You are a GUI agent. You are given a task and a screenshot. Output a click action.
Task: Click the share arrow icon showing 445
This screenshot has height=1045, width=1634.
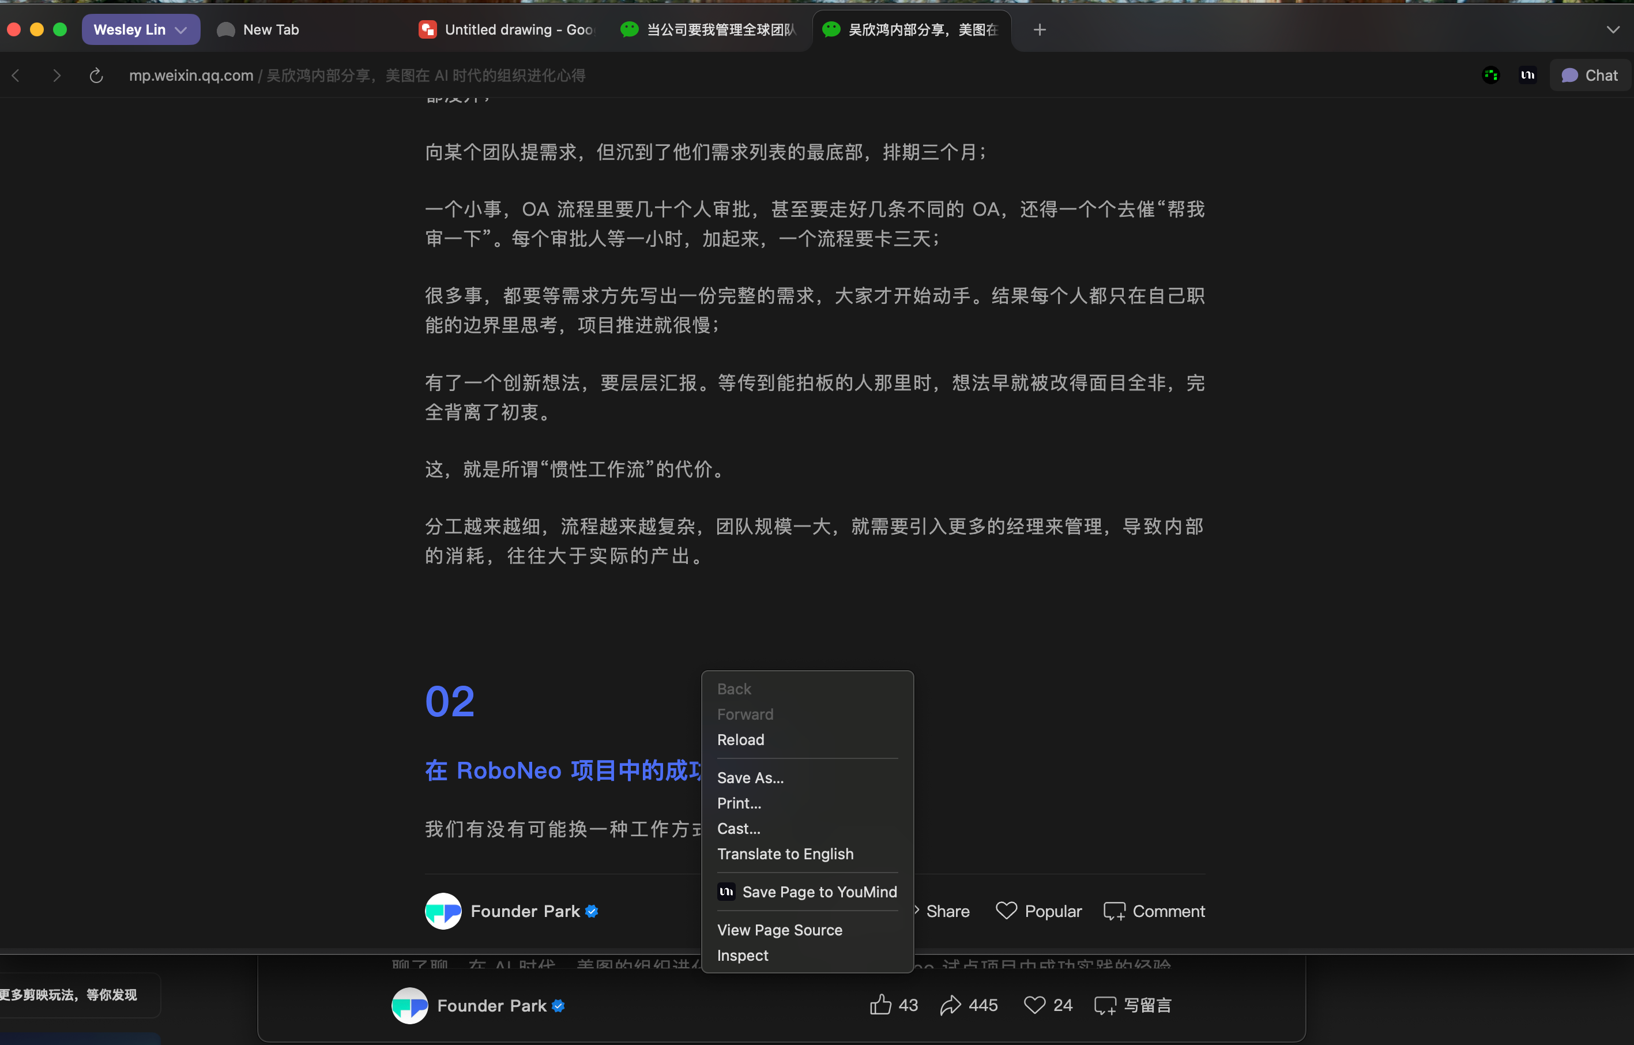coord(951,1005)
